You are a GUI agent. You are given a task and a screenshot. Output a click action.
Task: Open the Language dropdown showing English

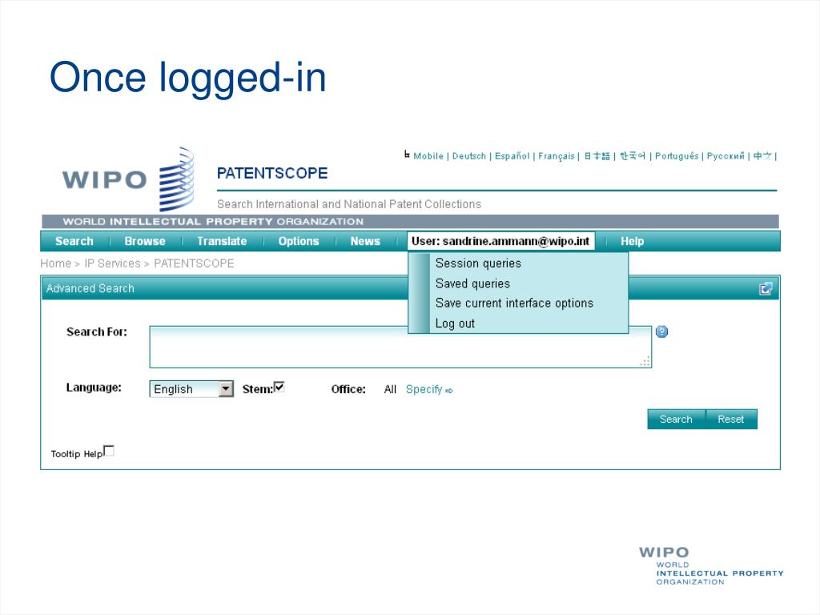tap(191, 389)
